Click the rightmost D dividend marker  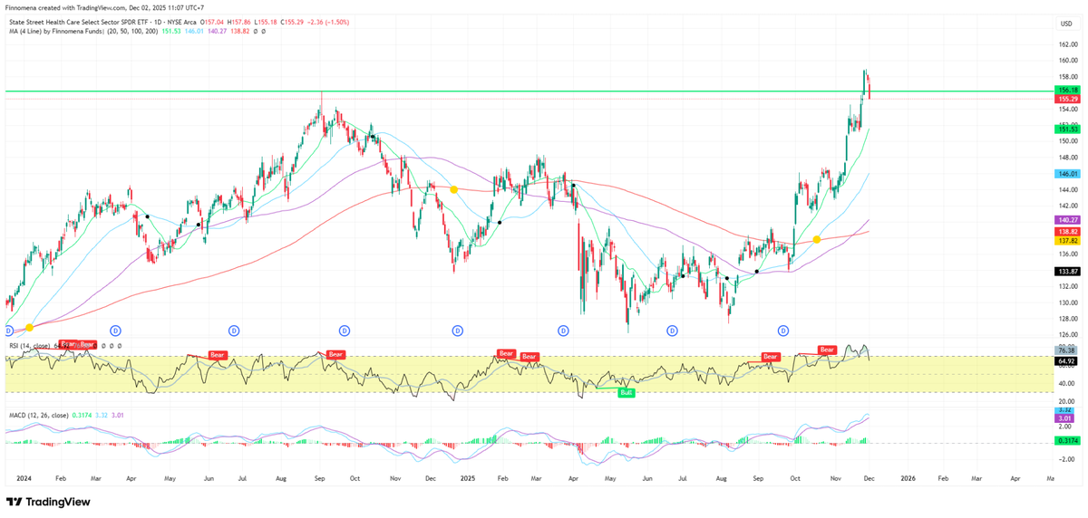(784, 331)
